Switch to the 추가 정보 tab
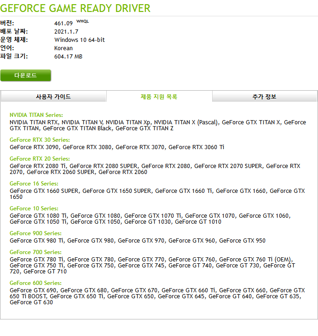This screenshot has width=318, height=336. click(x=265, y=97)
